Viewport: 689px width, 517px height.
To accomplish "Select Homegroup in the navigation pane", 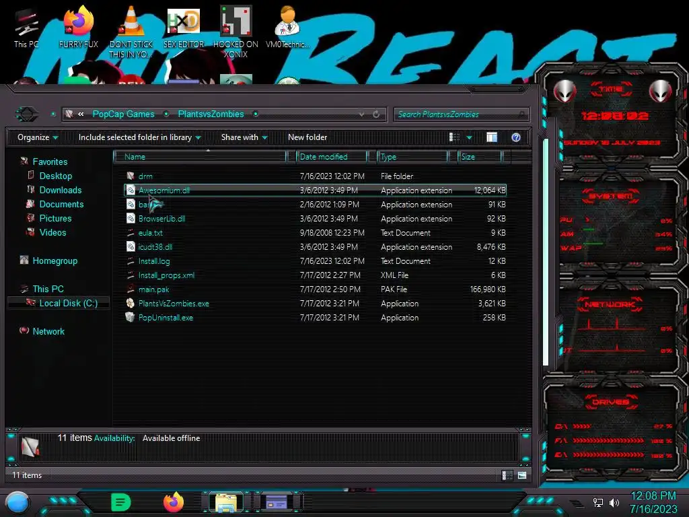I will [x=55, y=261].
